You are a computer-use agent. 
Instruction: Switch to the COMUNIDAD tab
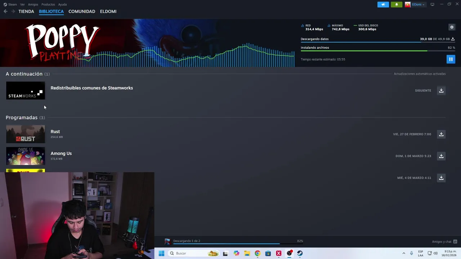[x=82, y=12]
